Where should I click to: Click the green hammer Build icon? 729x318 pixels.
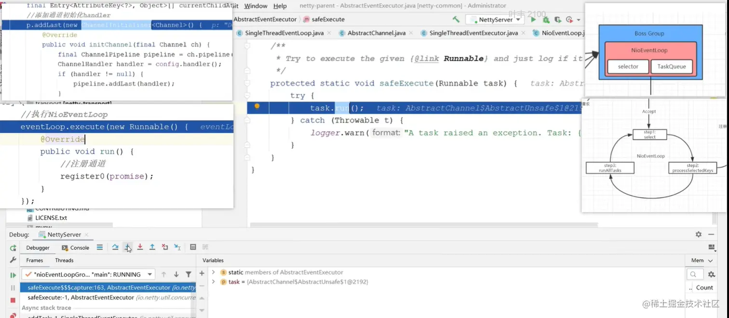(x=456, y=20)
